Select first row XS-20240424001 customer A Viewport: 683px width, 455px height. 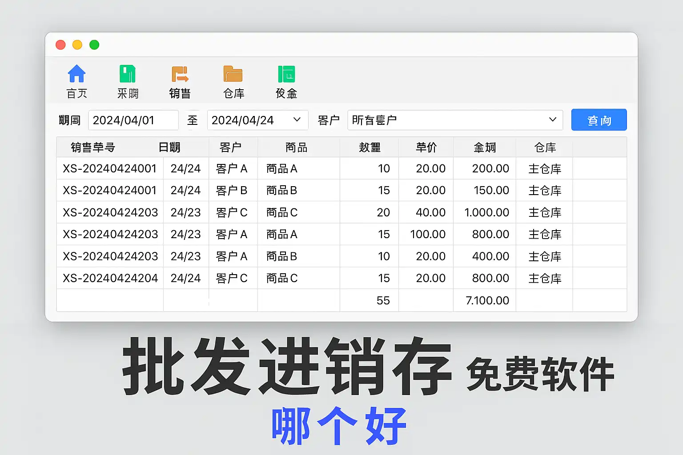click(x=110, y=169)
